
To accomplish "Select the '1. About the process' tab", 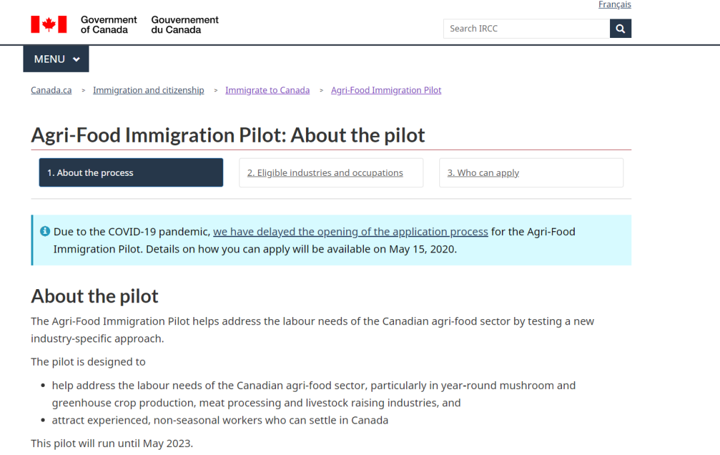I will pos(131,173).
